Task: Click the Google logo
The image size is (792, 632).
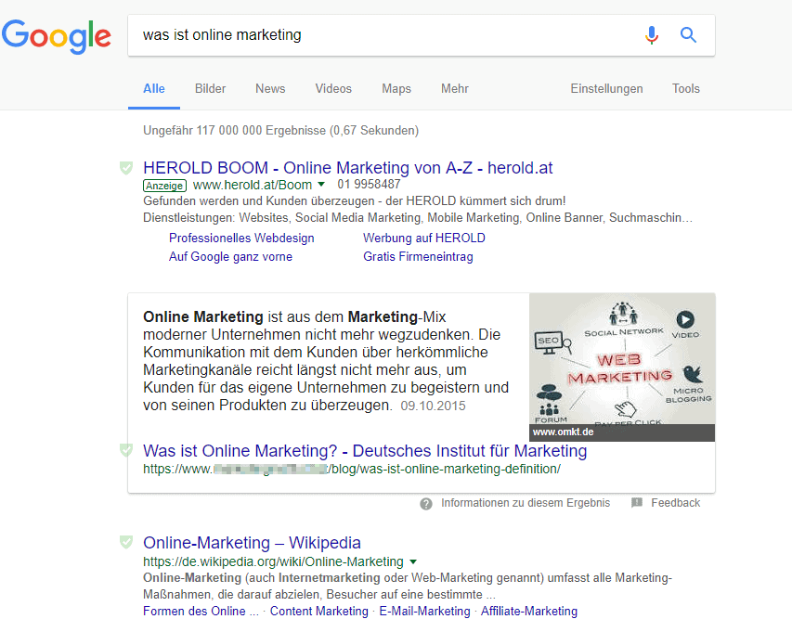Action: click(x=56, y=37)
